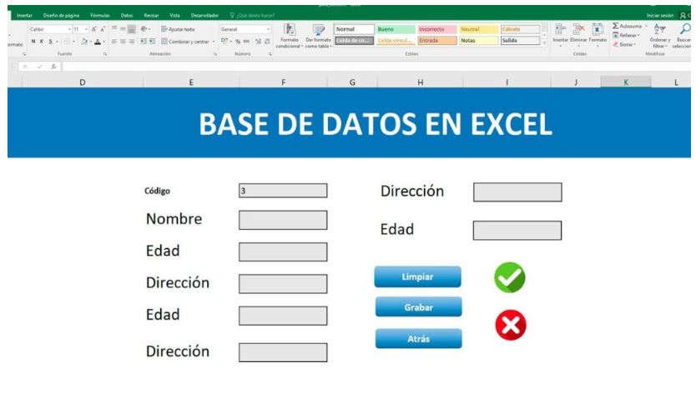
Task: Click the decrease decimal icon
Action: tap(267, 41)
